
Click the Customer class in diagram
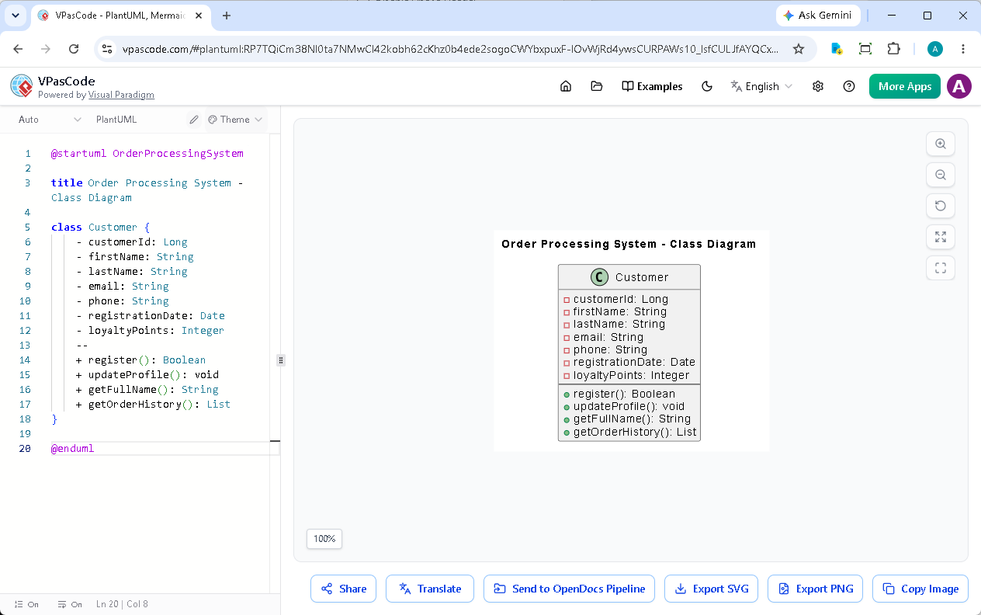[x=629, y=353]
